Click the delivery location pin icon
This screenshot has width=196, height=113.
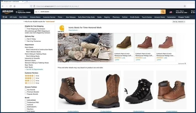[x=17, y=12]
